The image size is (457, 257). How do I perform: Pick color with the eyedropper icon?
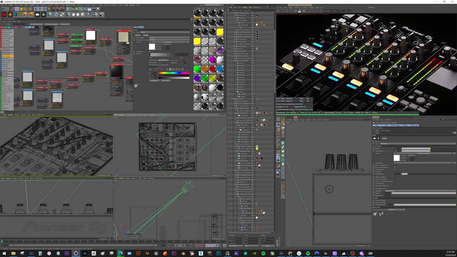[188, 69]
